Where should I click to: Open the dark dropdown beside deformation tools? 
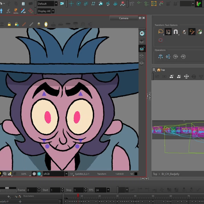click(x=193, y=3)
